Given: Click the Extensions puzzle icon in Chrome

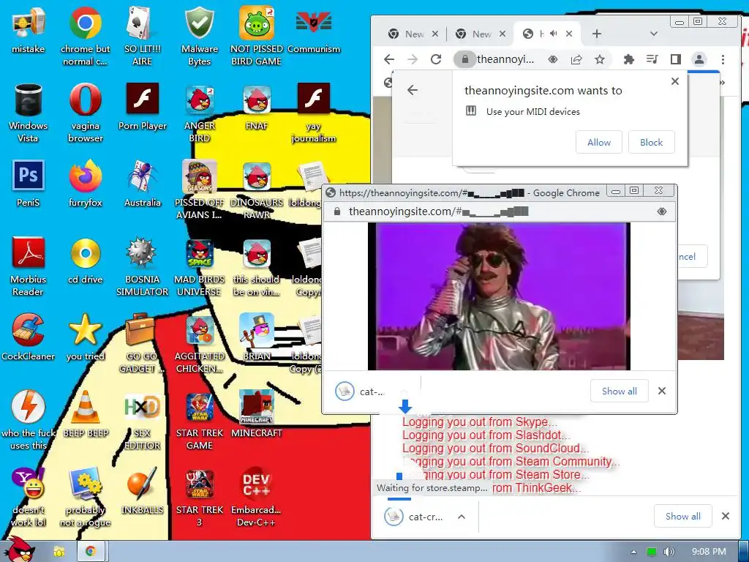Looking at the screenshot, I should [x=629, y=59].
